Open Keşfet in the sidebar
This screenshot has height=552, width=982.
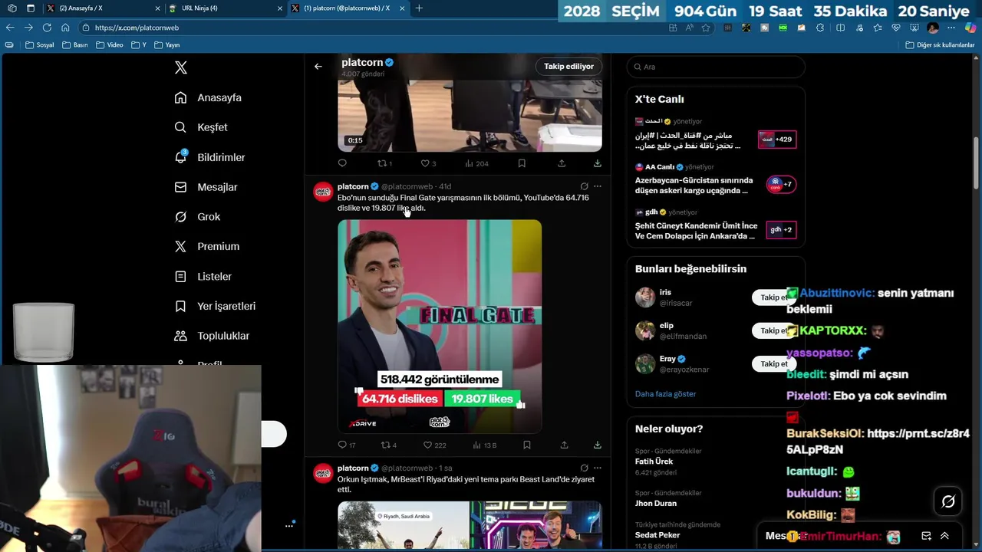(201, 127)
